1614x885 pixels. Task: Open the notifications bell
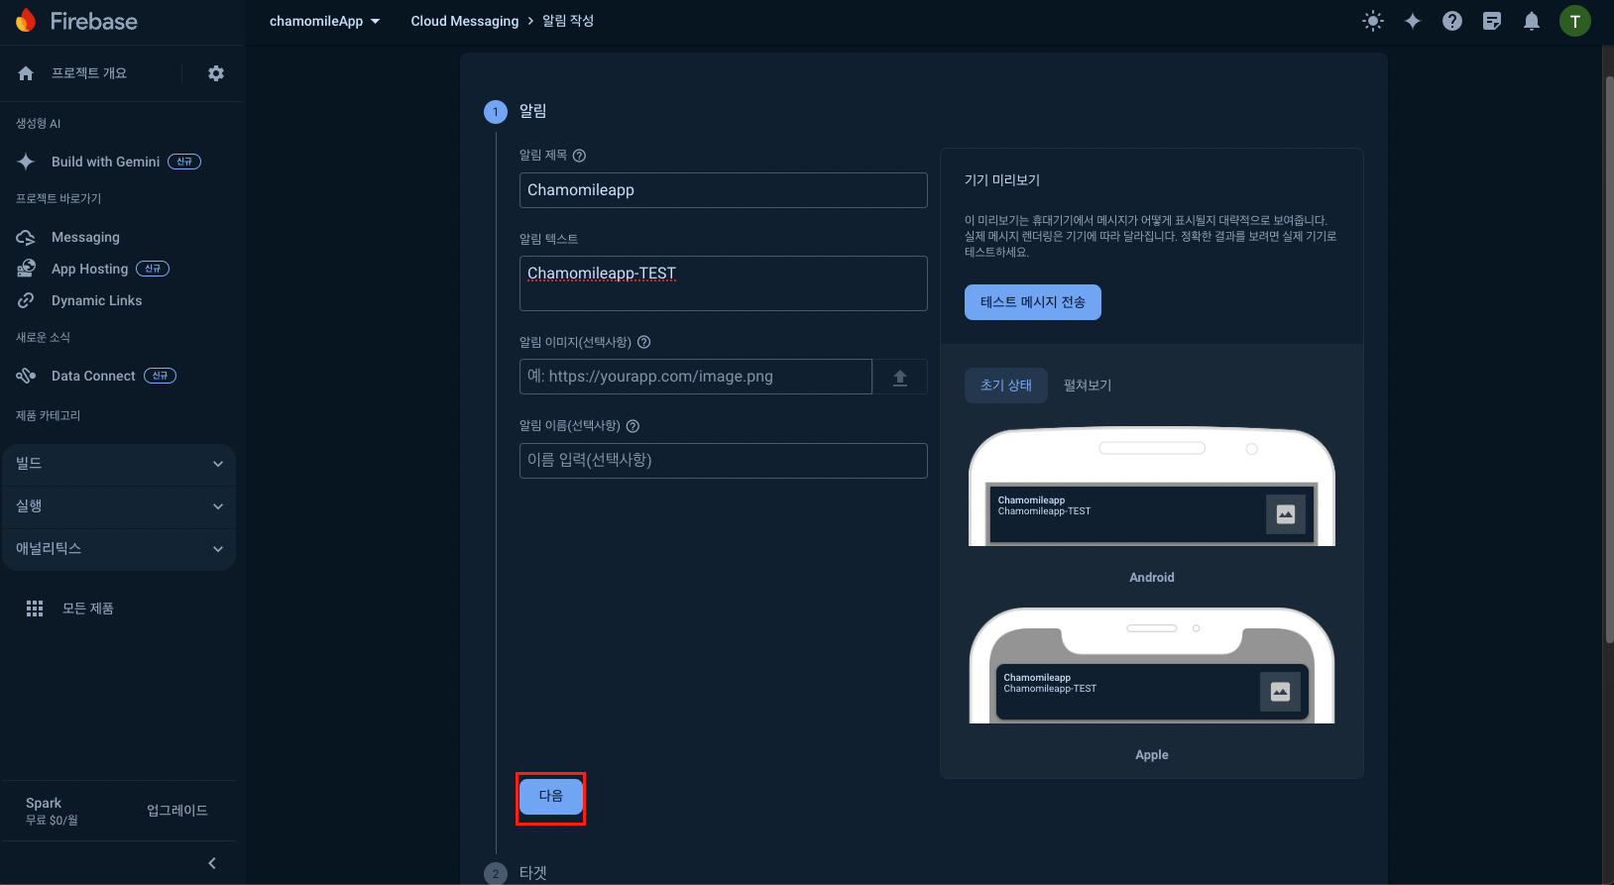click(x=1531, y=21)
